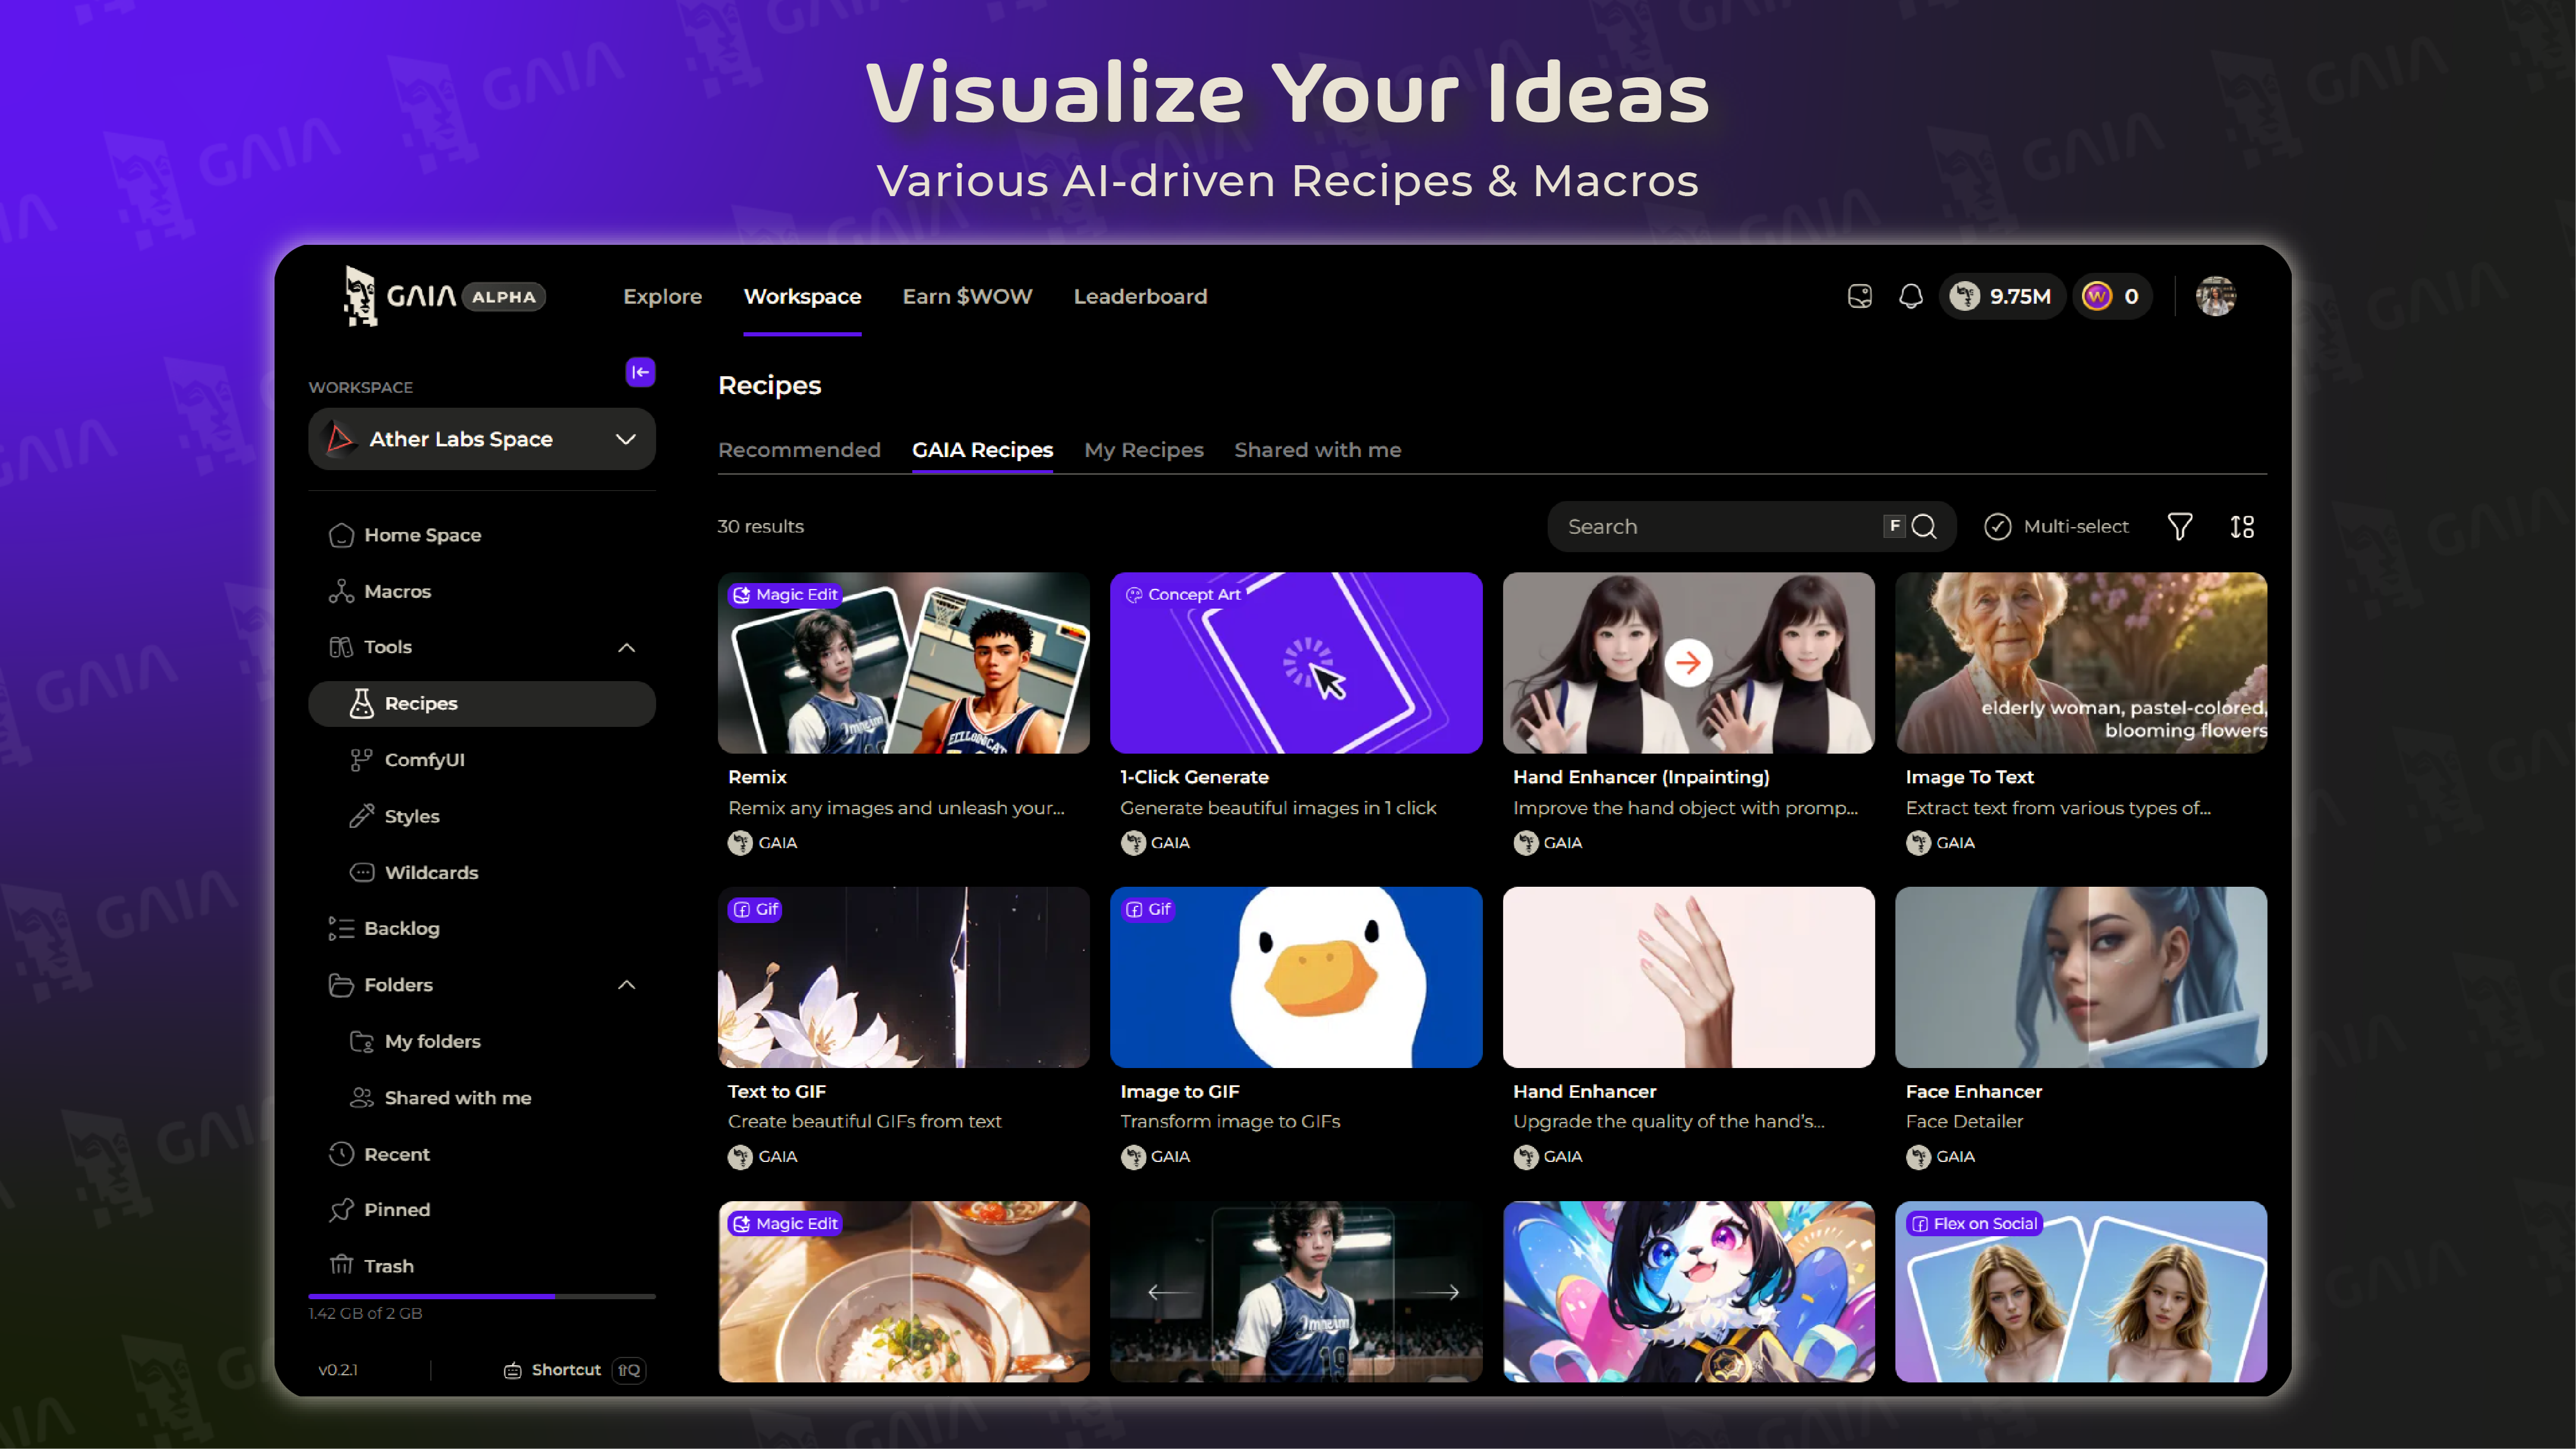
Task: Open the sticker/feedback icon beside the bell
Action: [1859, 296]
